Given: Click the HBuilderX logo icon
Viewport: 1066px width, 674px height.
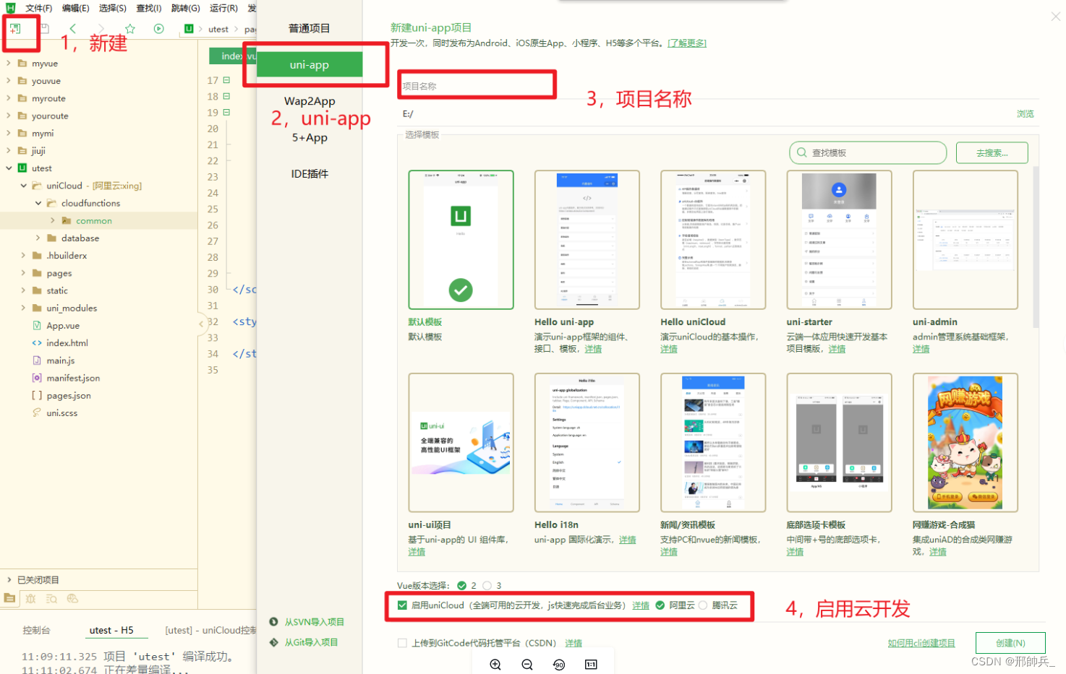Looking at the screenshot, I should [10, 8].
